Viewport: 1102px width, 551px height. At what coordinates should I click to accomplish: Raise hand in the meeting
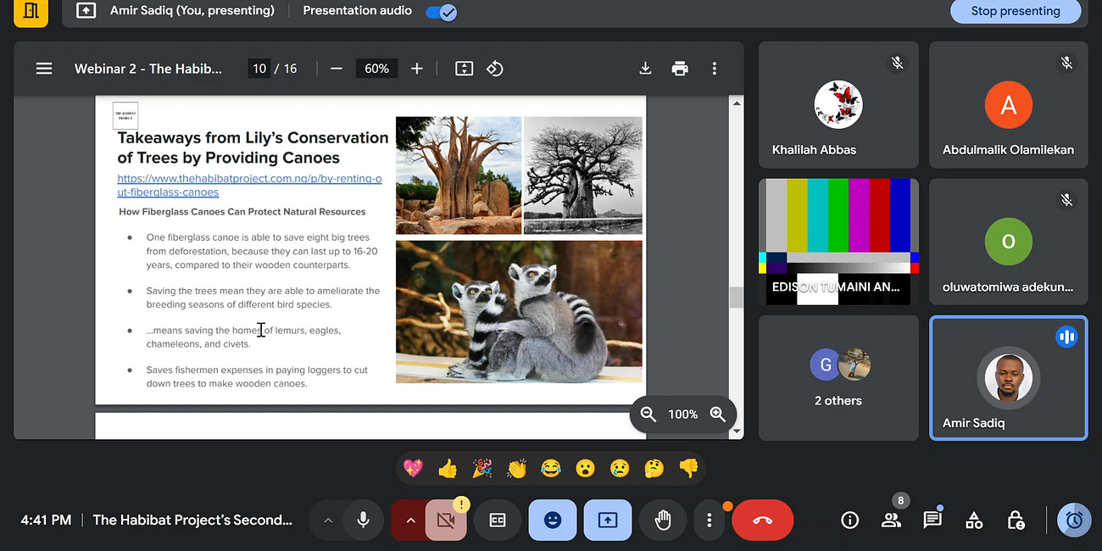click(663, 520)
